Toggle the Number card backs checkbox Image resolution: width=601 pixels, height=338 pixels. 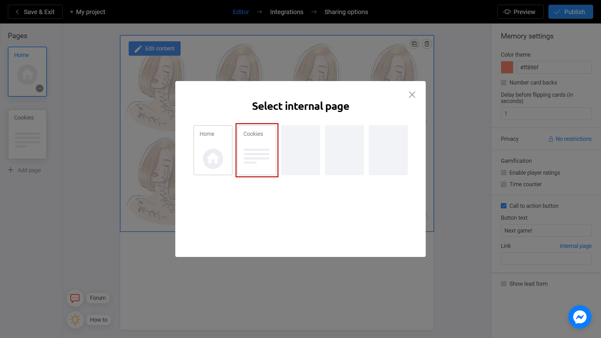click(504, 83)
